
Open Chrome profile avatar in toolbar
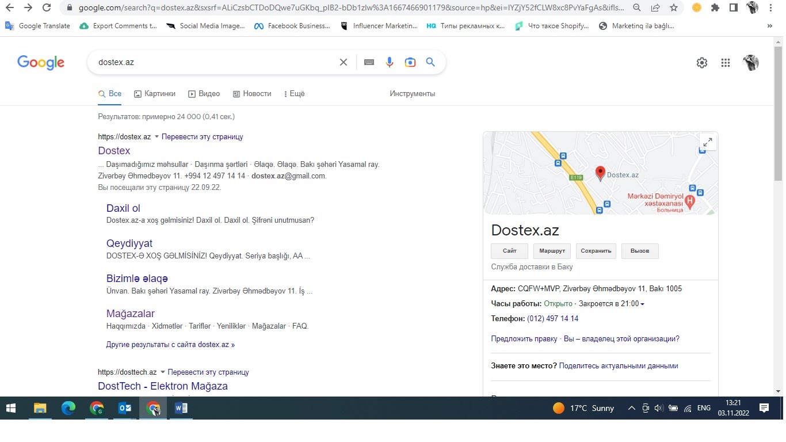(x=752, y=8)
